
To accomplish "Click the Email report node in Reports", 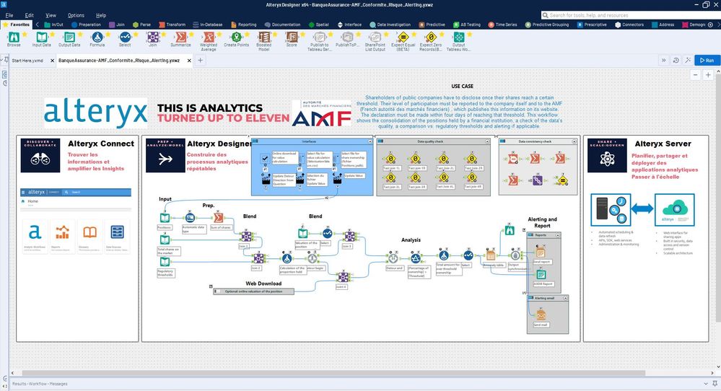I will point(541,252).
